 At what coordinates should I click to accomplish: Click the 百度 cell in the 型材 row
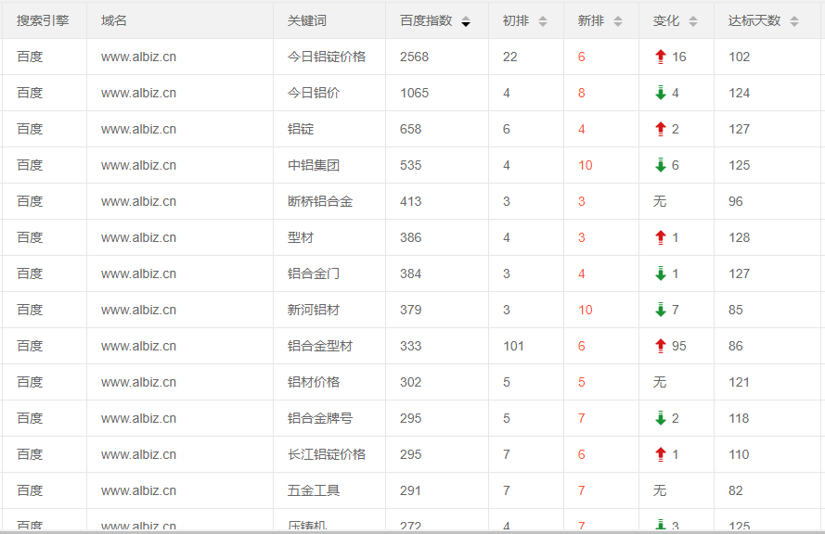tap(30, 237)
